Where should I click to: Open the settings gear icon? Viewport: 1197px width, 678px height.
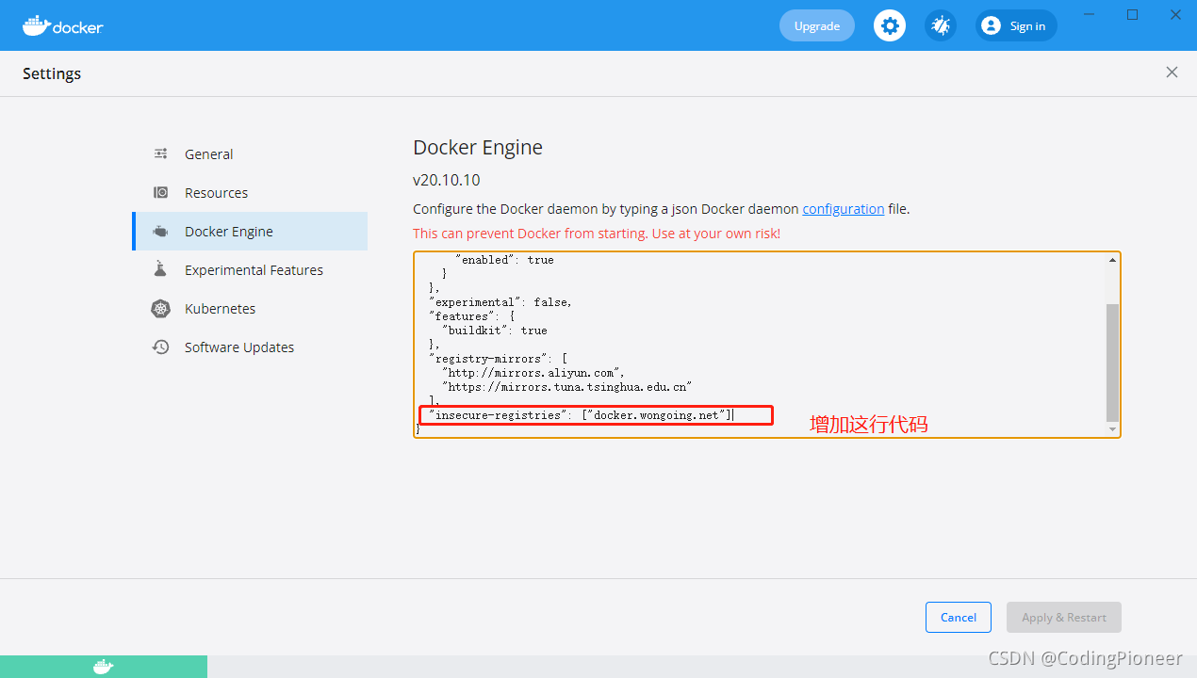(890, 25)
